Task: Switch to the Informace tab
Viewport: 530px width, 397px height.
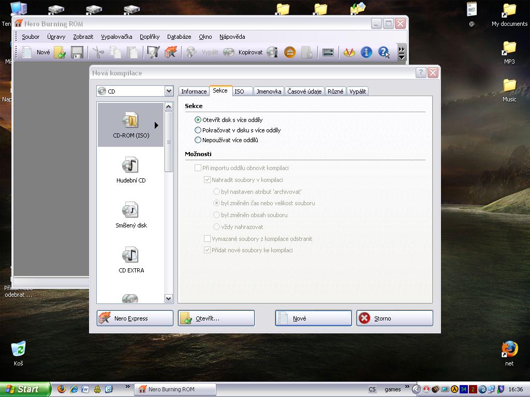Action: click(x=194, y=91)
